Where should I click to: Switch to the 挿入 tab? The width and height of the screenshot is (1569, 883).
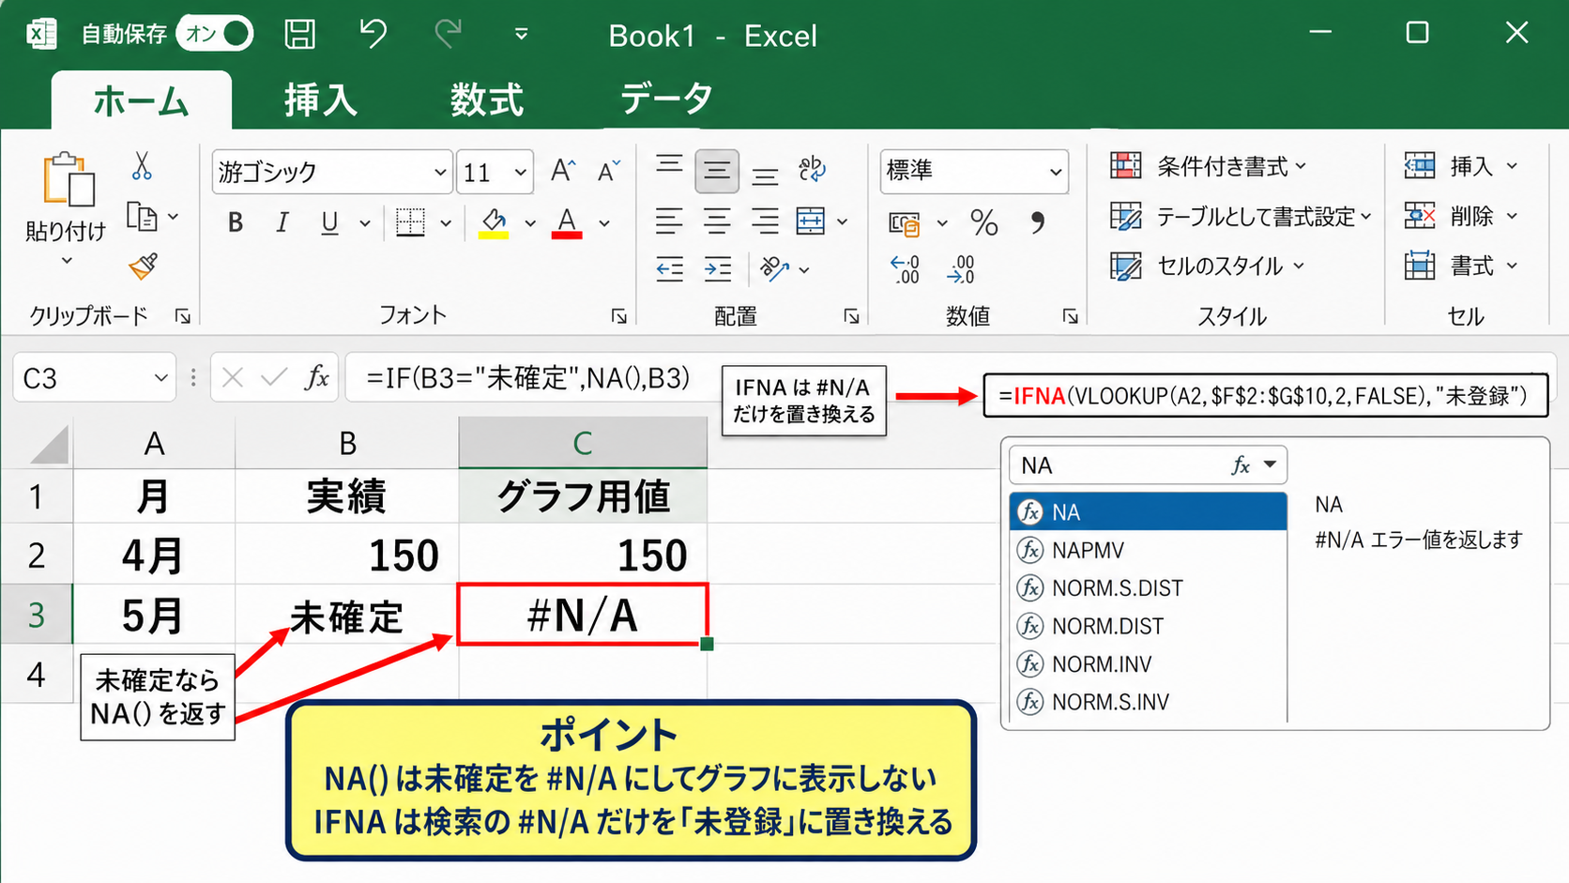321,99
